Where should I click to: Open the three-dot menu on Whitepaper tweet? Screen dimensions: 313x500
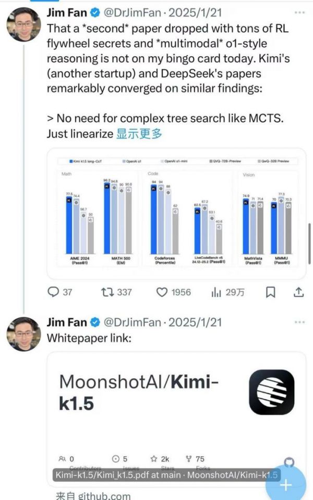coord(299,322)
